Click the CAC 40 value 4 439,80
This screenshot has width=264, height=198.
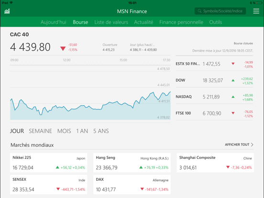30,47
